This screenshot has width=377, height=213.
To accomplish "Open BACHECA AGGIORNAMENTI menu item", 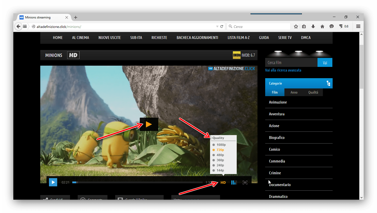I will (x=197, y=38).
